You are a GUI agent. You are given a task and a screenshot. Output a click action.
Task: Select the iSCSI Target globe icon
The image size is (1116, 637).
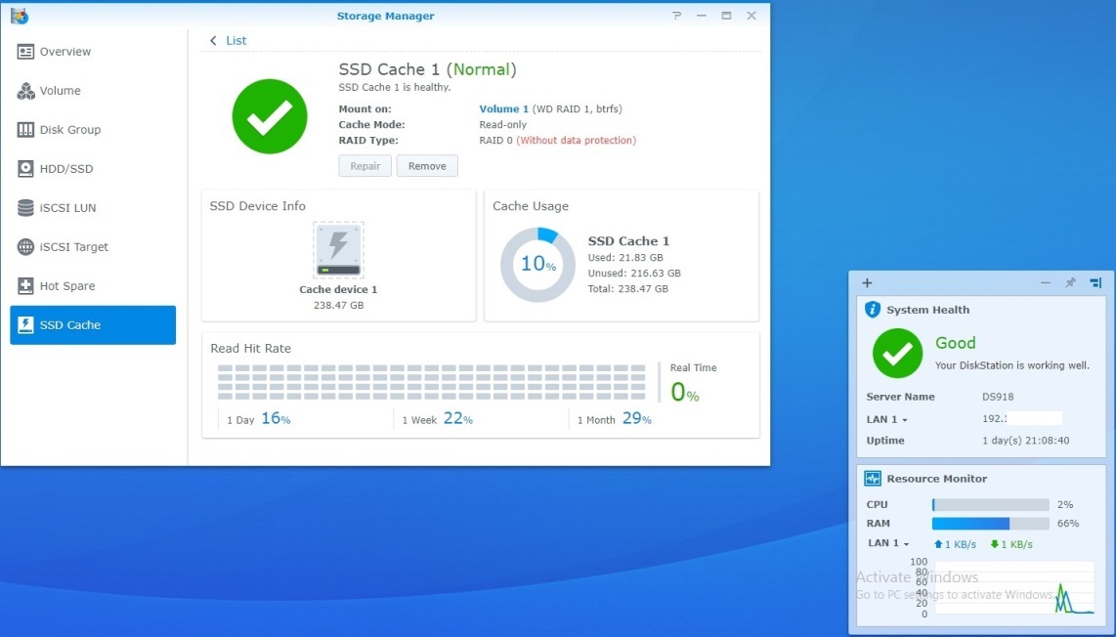coord(25,247)
